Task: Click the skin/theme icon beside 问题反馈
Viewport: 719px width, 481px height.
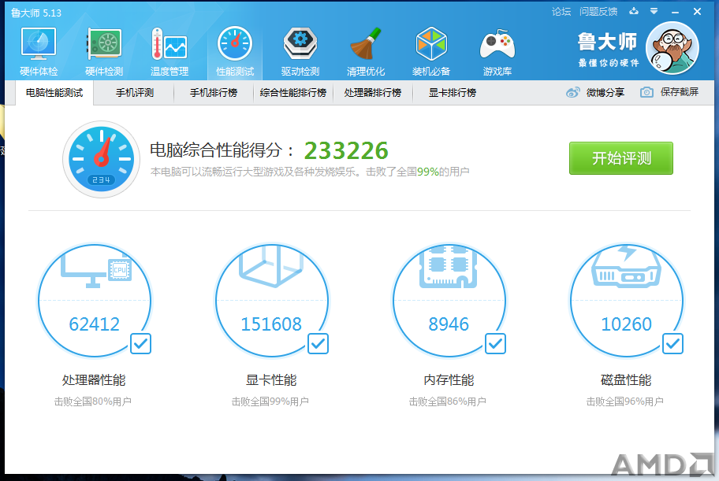Action: point(634,12)
